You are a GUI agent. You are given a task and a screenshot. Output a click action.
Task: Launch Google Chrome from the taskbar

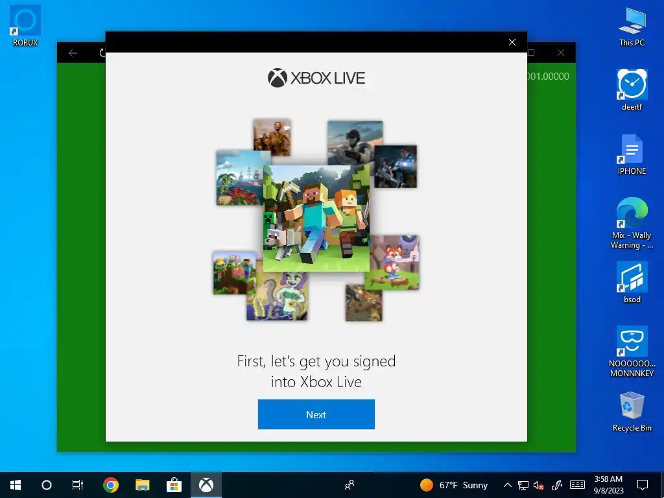(x=110, y=485)
